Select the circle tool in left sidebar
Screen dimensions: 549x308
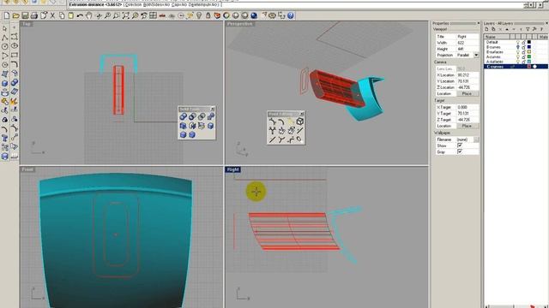click(4, 46)
